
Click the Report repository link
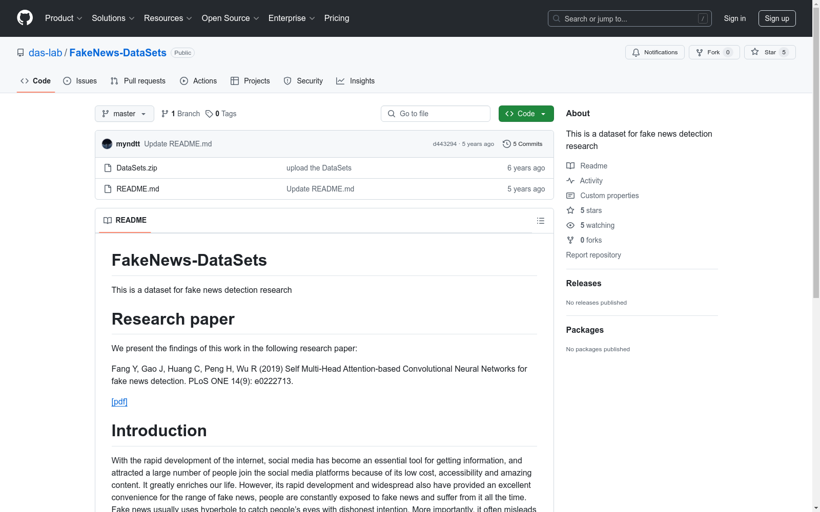(593, 255)
